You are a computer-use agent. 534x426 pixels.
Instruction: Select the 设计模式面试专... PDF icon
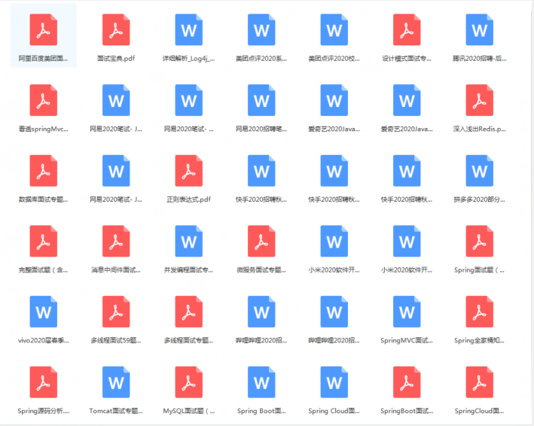pyautogui.click(x=407, y=29)
